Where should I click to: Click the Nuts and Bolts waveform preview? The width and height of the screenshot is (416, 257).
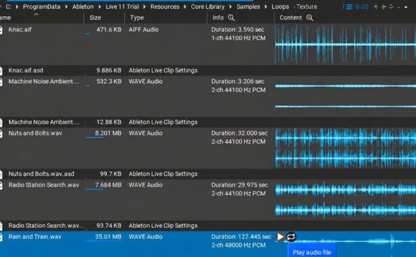(x=346, y=148)
